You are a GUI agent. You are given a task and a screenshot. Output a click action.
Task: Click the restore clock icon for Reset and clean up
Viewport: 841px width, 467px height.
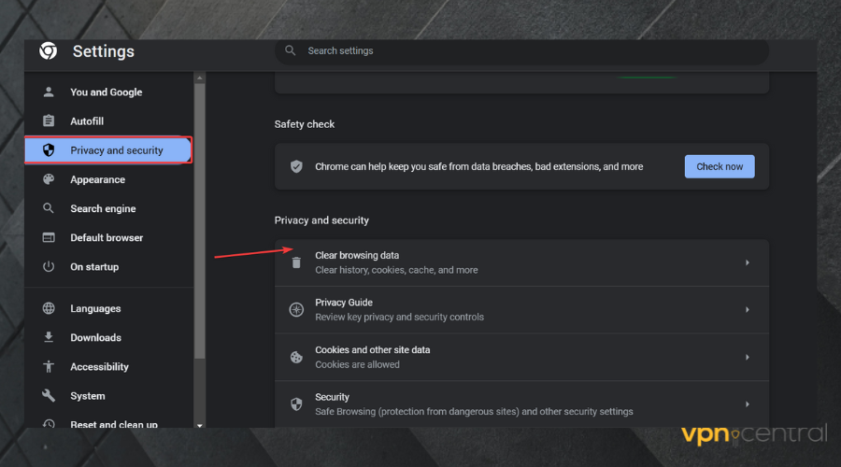pos(49,424)
